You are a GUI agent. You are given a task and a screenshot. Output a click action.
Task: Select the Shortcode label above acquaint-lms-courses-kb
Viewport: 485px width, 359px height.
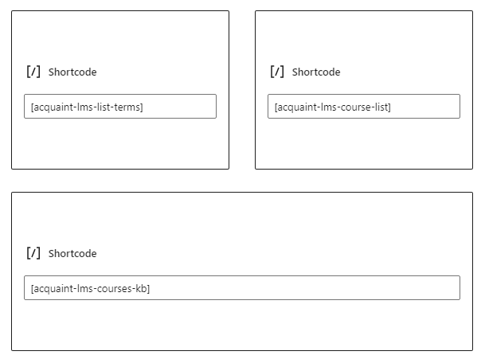pos(72,254)
